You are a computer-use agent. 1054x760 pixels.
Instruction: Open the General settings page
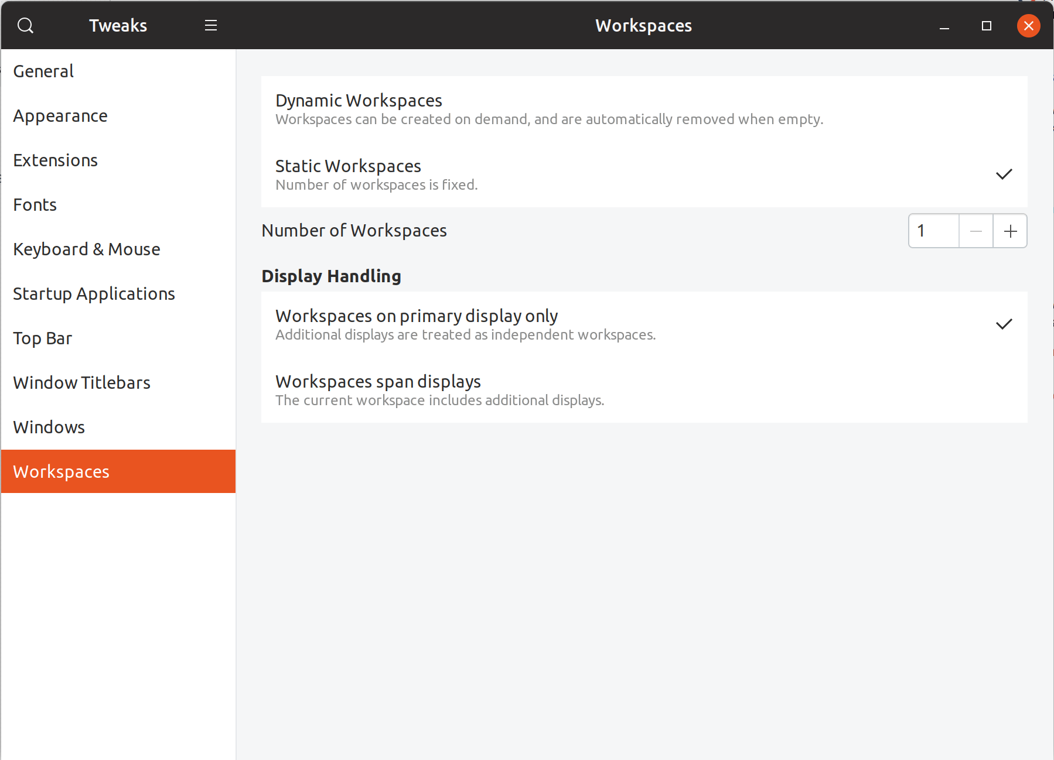[43, 70]
